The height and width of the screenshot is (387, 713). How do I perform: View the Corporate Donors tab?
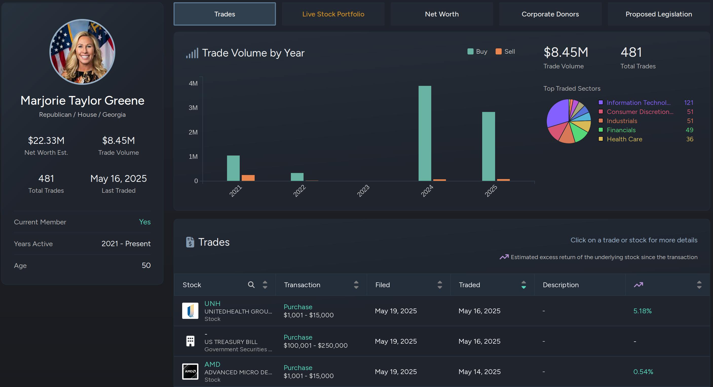550,14
